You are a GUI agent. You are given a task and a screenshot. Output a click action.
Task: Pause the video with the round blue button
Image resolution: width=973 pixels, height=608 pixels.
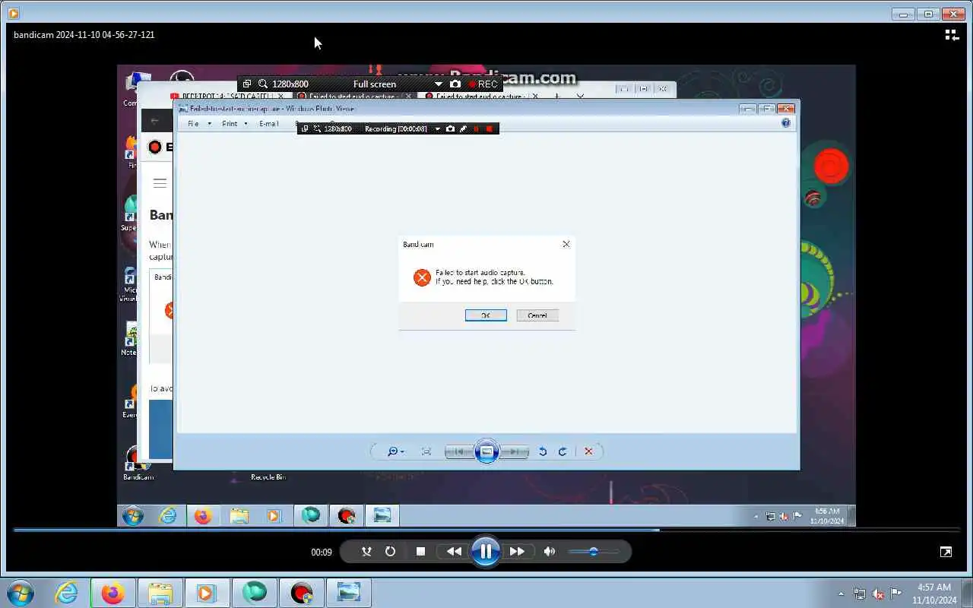point(486,552)
